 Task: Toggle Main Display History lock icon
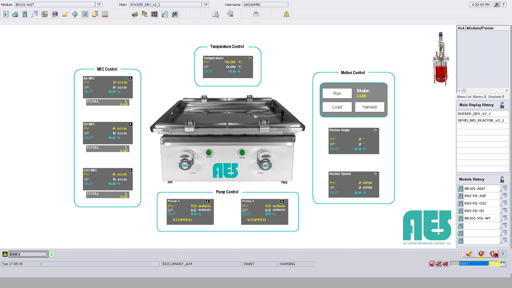pos(502,105)
